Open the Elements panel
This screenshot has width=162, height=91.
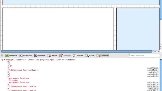tap(11, 56)
